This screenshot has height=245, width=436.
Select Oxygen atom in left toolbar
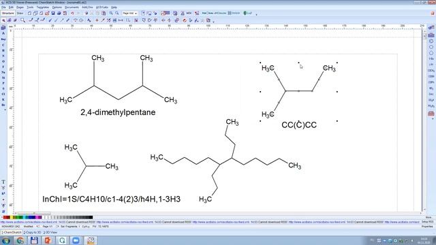3,61
